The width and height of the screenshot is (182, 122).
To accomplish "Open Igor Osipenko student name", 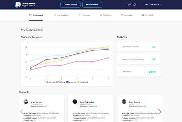I will [x=87, y=102].
